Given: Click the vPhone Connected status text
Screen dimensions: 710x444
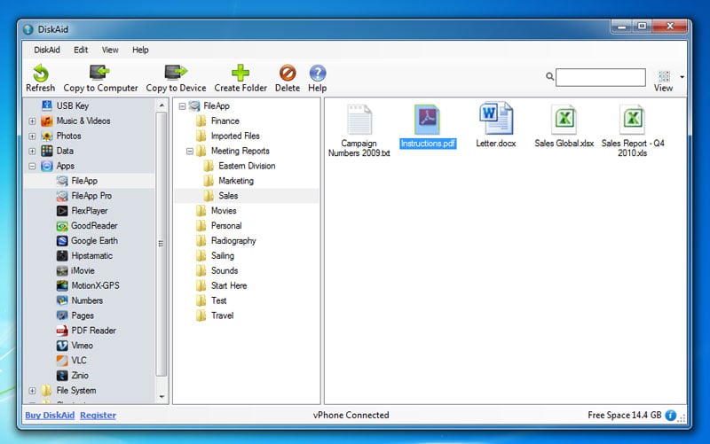Looking at the screenshot, I should tap(351, 415).
